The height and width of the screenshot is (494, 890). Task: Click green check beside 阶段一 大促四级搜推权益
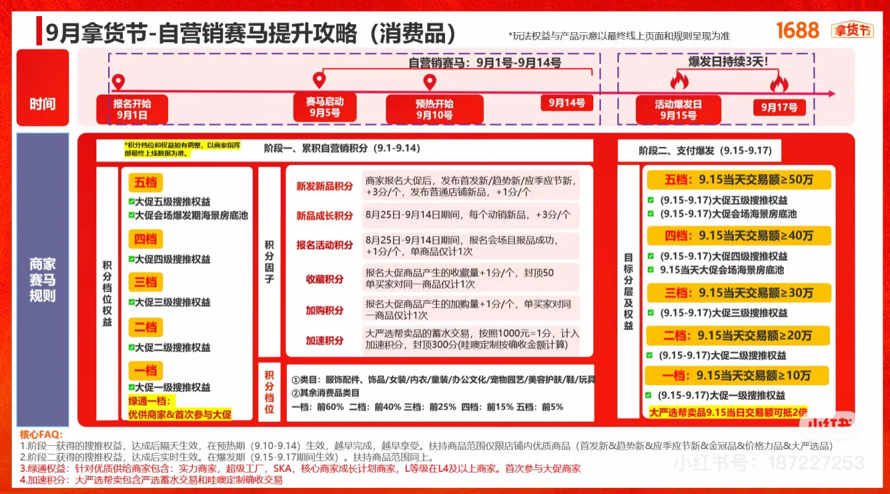pos(131,259)
